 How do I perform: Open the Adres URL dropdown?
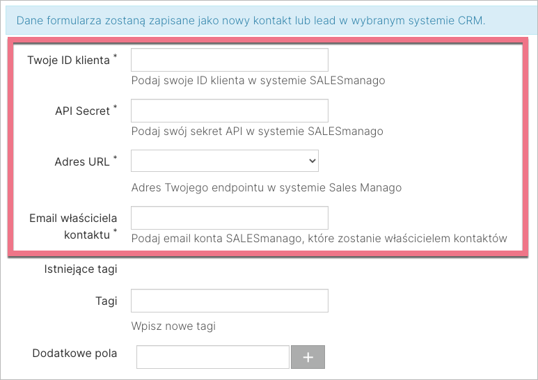(x=225, y=161)
